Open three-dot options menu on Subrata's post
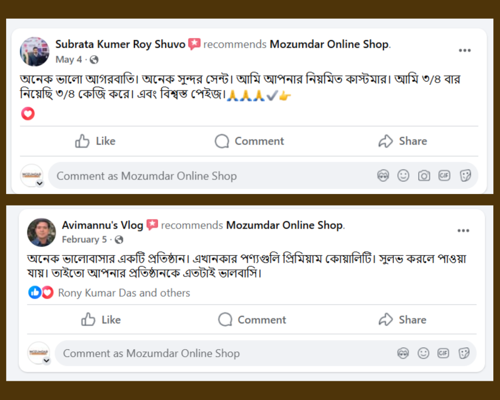The width and height of the screenshot is (500, 400). tap(464, 50)
